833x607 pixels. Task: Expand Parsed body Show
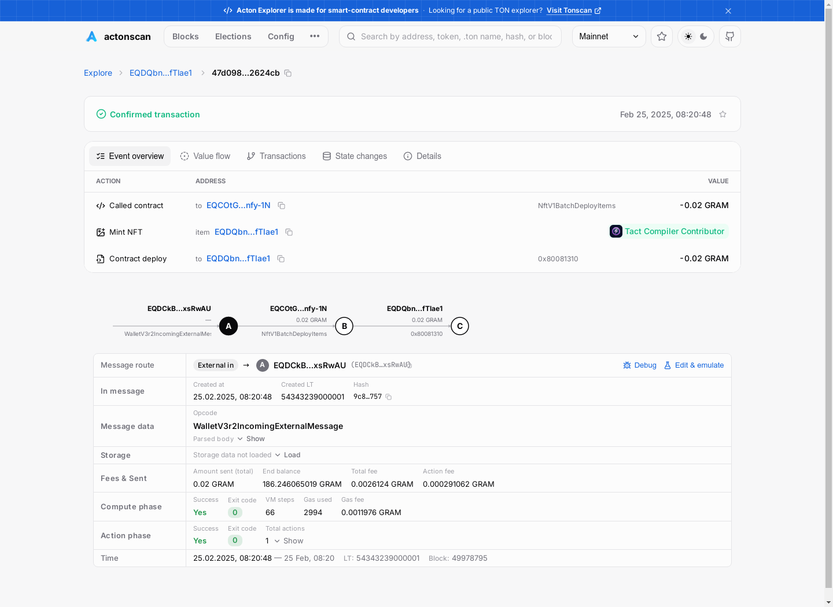click(x=250, y=439)
